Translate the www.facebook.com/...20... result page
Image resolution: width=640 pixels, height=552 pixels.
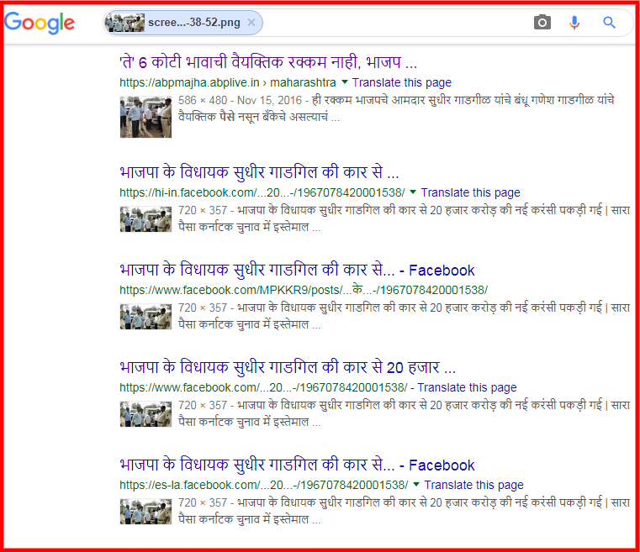tap(467, 387)
